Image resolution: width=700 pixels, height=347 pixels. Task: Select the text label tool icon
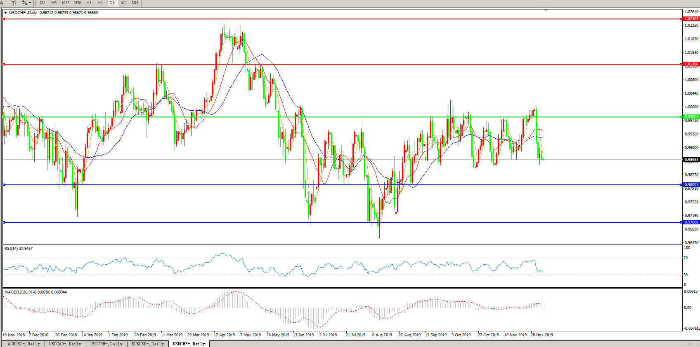pos(13,3)
